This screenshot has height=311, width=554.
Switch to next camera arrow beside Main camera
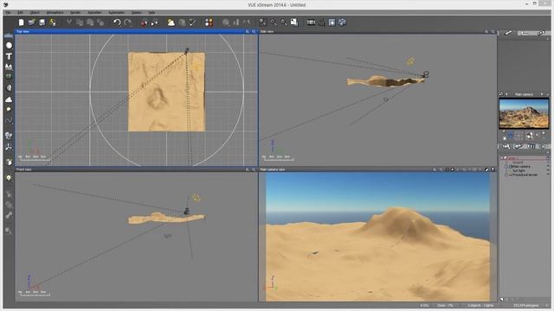542,94
